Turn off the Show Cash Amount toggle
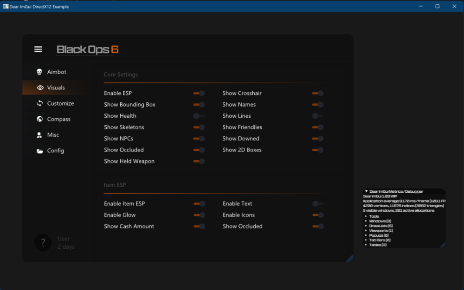 (x=199, y=226)
